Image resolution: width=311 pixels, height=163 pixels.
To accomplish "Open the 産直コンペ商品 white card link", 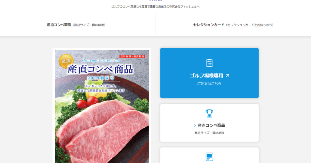I will click(x=209, y=123).
